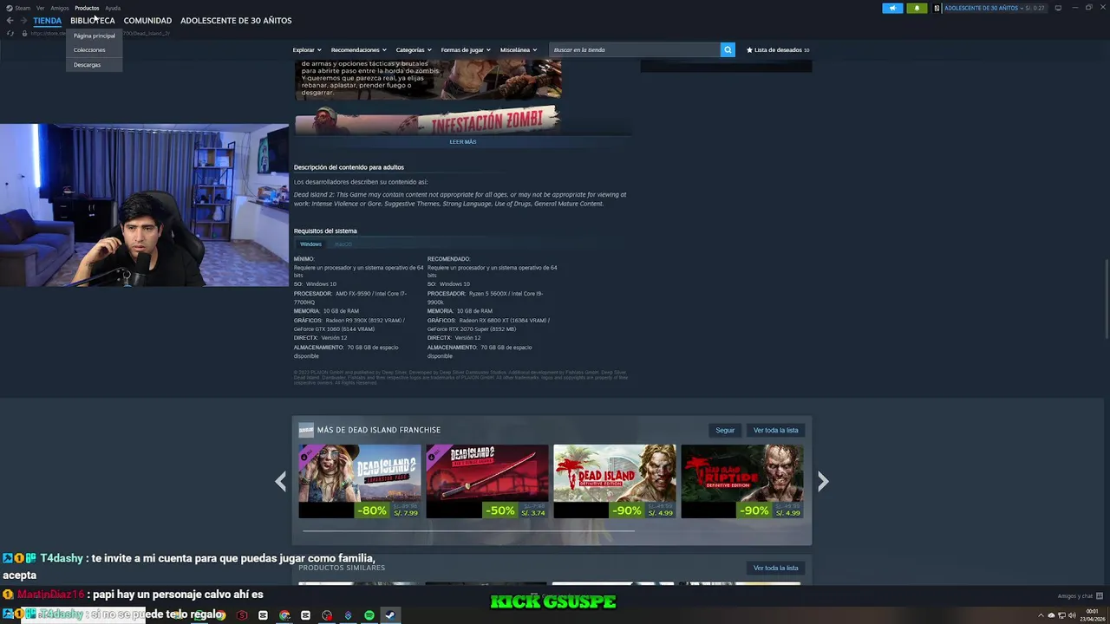Click the volume icon in the system tray

1072,615
